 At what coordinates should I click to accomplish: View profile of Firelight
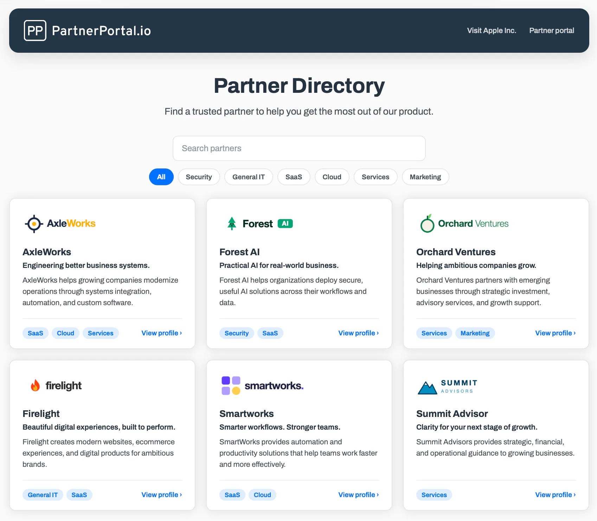(x=162, y=495)
